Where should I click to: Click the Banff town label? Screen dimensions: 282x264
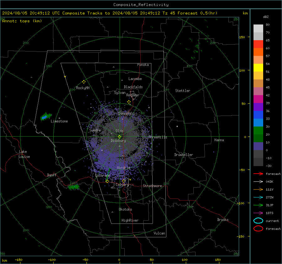coord(52,175)
